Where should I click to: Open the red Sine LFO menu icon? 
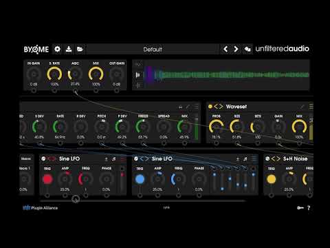coord(122,159)
